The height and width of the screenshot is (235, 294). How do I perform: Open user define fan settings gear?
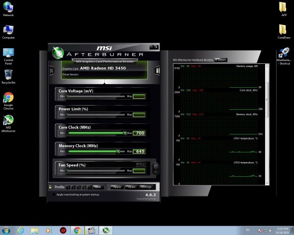(x=155, y=167)
